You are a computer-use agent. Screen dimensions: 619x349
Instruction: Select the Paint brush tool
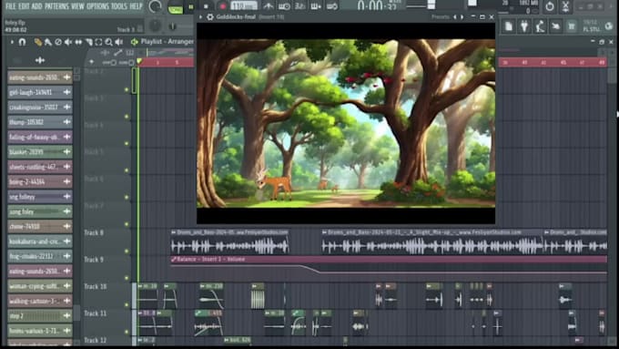click(48, 42)
